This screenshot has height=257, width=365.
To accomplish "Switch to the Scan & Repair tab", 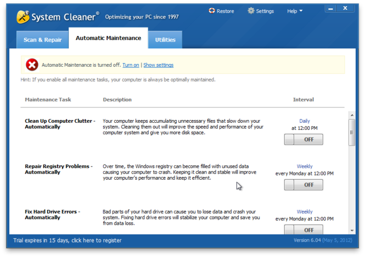I will tap(43, 40).
